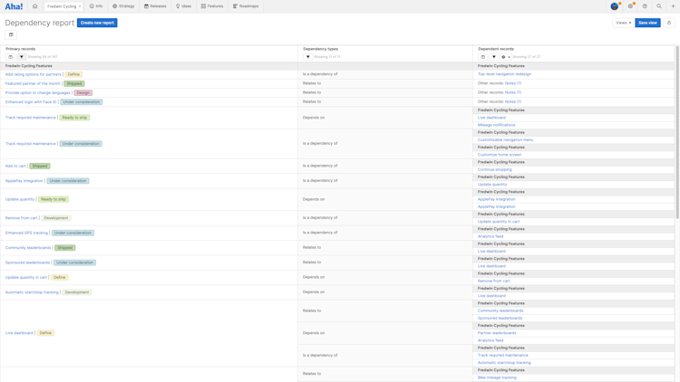
Task: Click the search magnifier icon
Action: (x=659, y=6)
